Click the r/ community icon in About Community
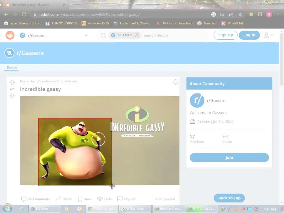 197,100
